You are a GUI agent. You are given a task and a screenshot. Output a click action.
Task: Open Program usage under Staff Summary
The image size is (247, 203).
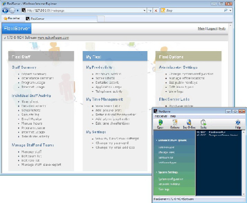point(33,83)
